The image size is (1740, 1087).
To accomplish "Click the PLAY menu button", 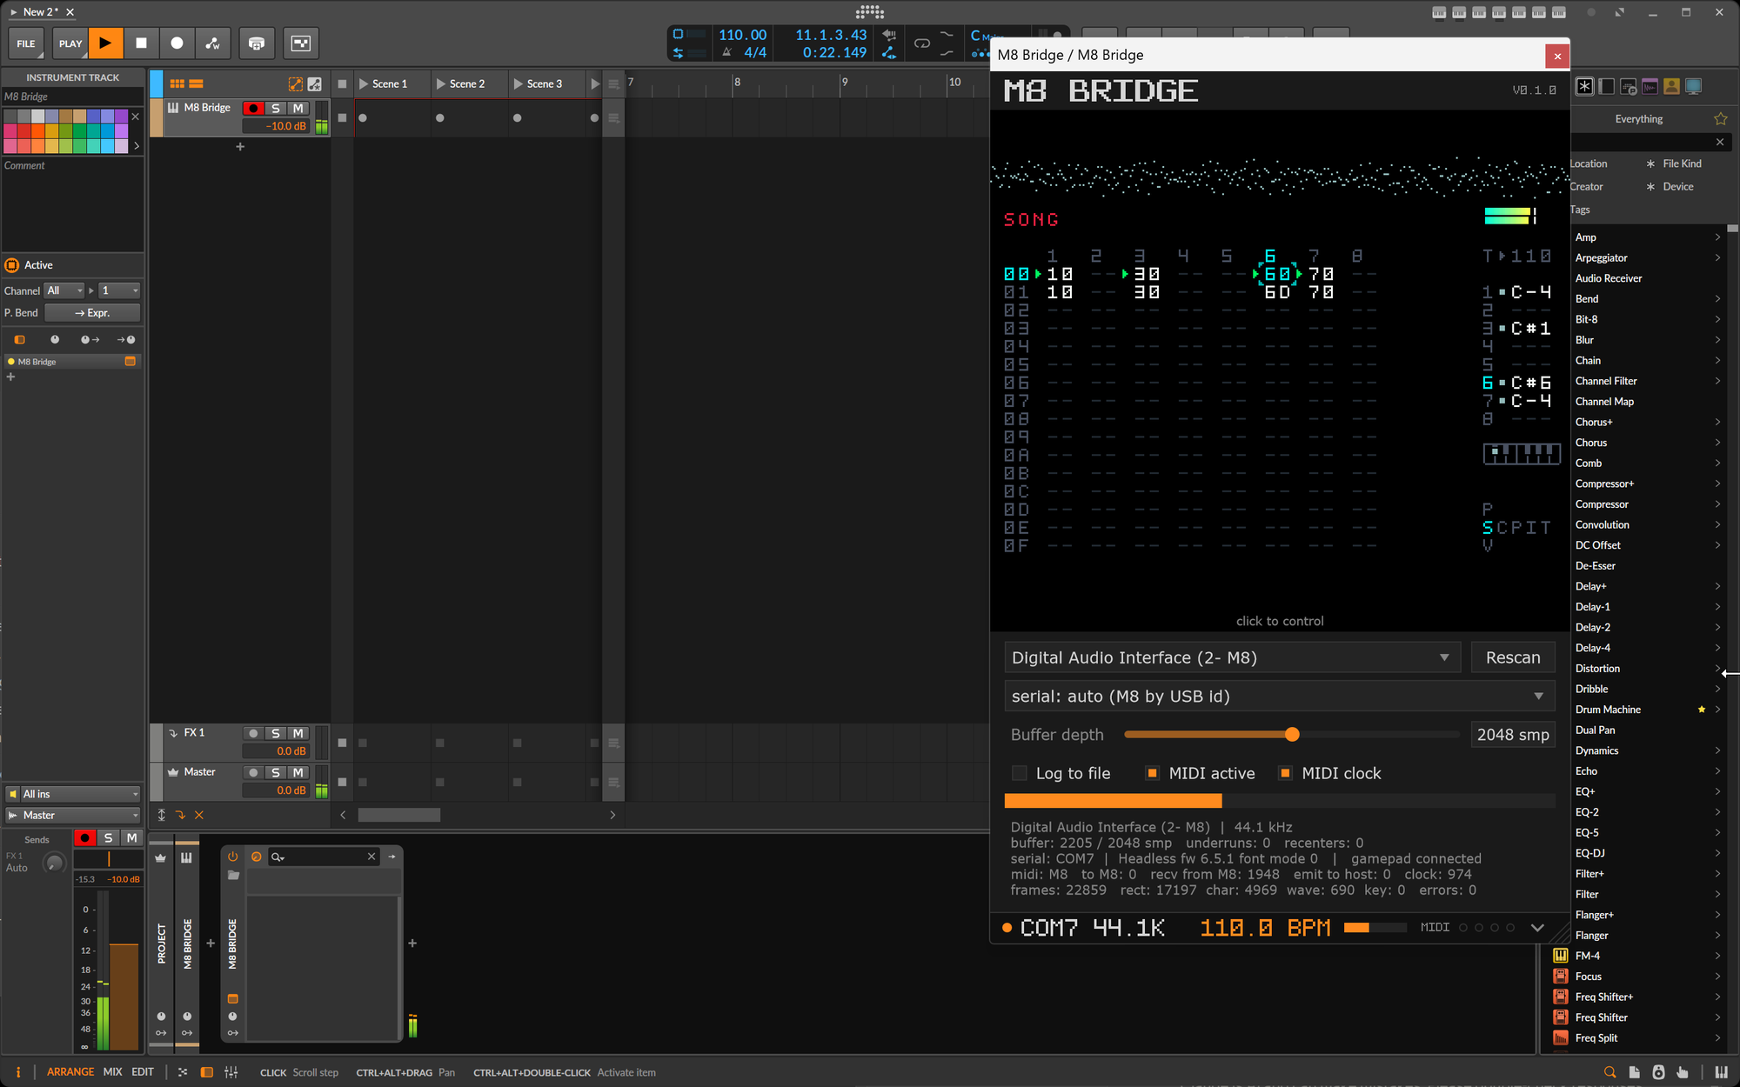I will [x=70, y=43].
